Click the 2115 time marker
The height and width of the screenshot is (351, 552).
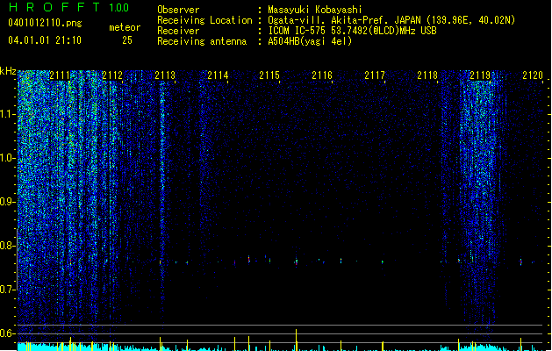[269, 75]
